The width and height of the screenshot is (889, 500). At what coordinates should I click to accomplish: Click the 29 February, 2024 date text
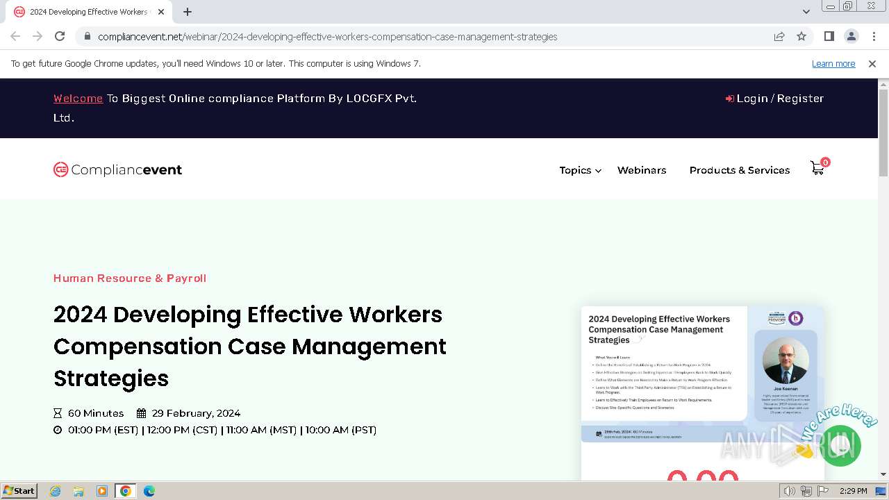pos(196,413)
